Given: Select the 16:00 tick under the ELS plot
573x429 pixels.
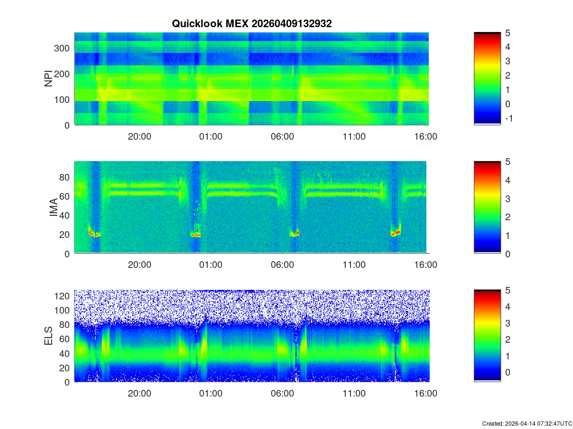Looking at the screenshot, I should (x=425, y=394).
